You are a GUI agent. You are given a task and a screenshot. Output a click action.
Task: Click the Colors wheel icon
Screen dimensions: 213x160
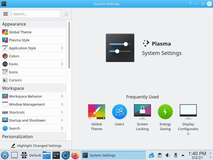[5, 56]
